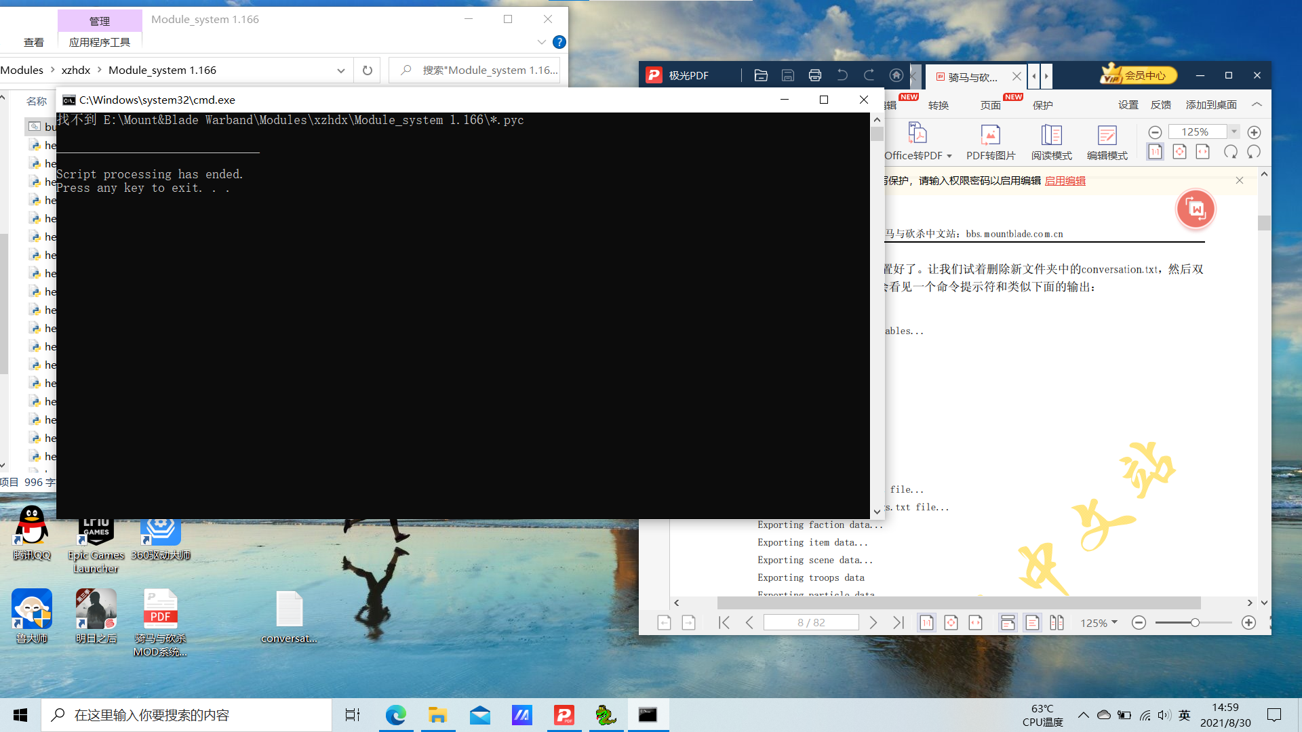The image size is (1302, 732).
Task: Open the 保护 ribbon tab
Action: pyautogui.click(x=1043, y=105)
